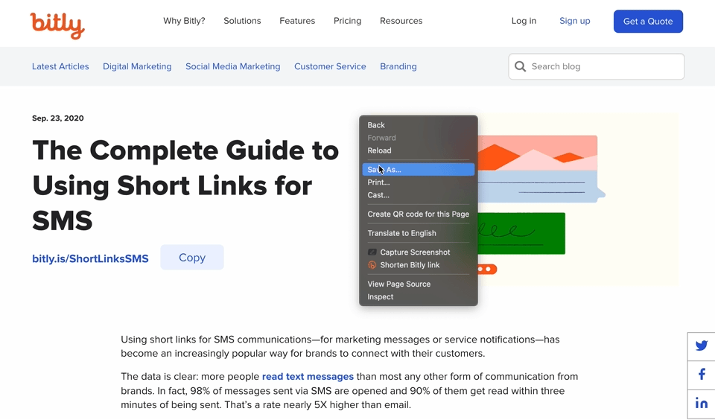Image resolution: width=715 pixels, height=420 pixels.
Task: Go to the Pricing page
Action: (x=348, y=21)
